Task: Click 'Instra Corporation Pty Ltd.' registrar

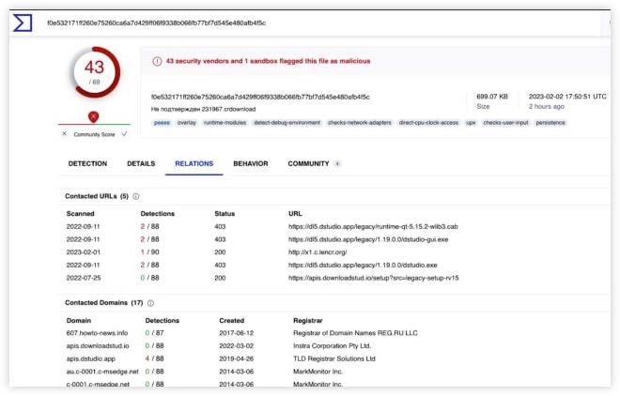Action: click(x=333, y=346)
